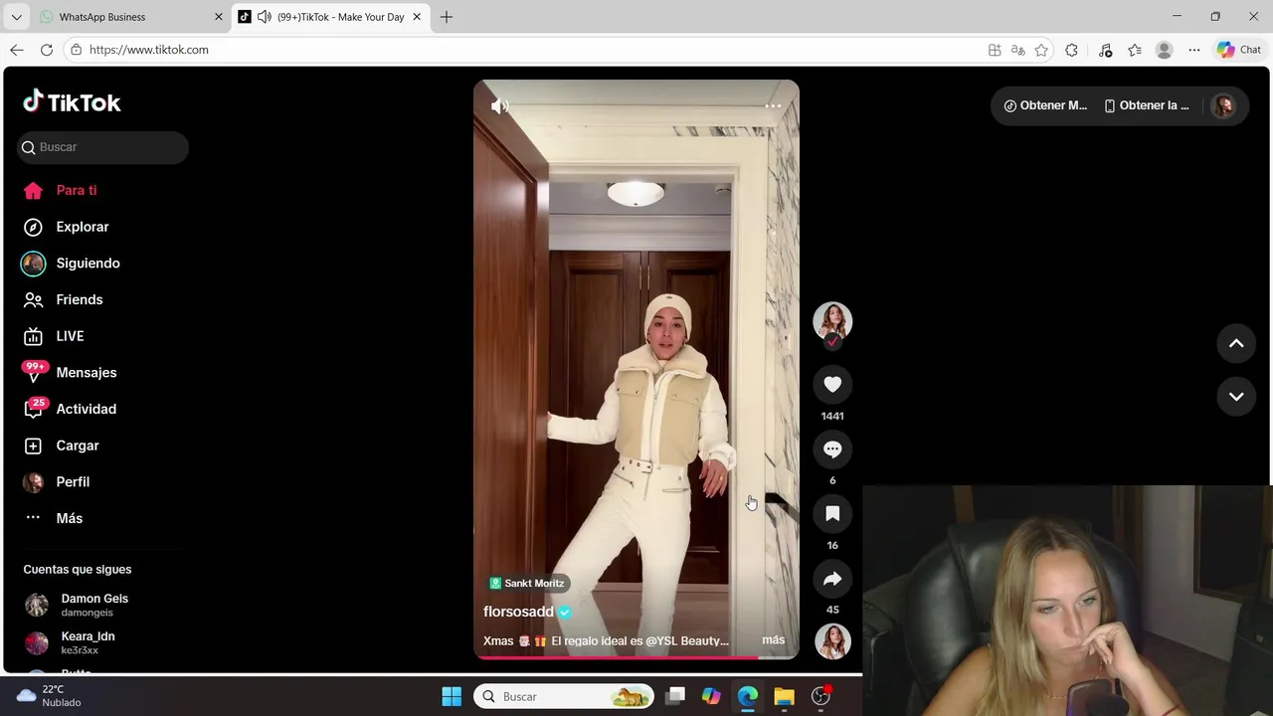Seek using the video progress bar
The height and width of the screenshot is (716, 1273).
636,656
